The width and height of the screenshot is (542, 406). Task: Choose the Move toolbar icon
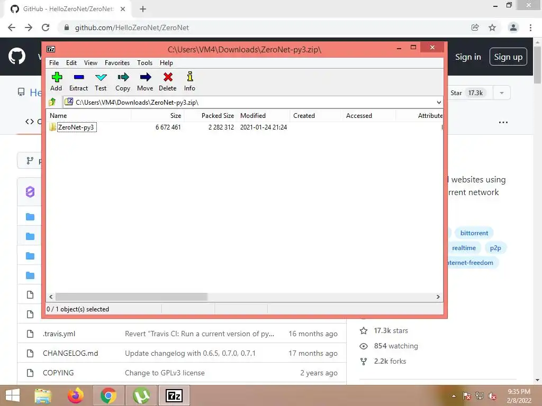(145, 81)
